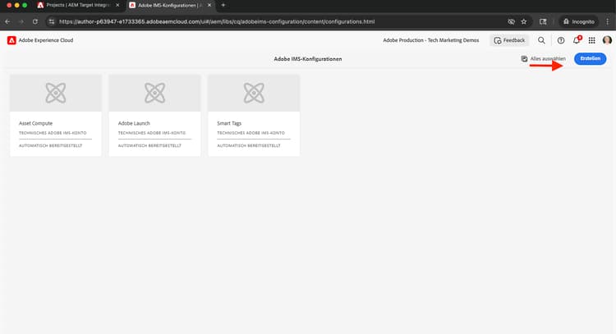Click Alles auswählen to select all
Image resolution: width=616 pixels, height=334 pixels.
coord(544,59)
